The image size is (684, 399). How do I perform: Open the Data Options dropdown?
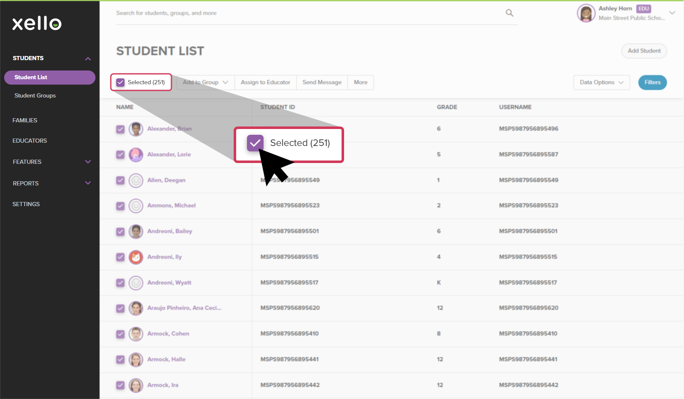coord(601,83)
